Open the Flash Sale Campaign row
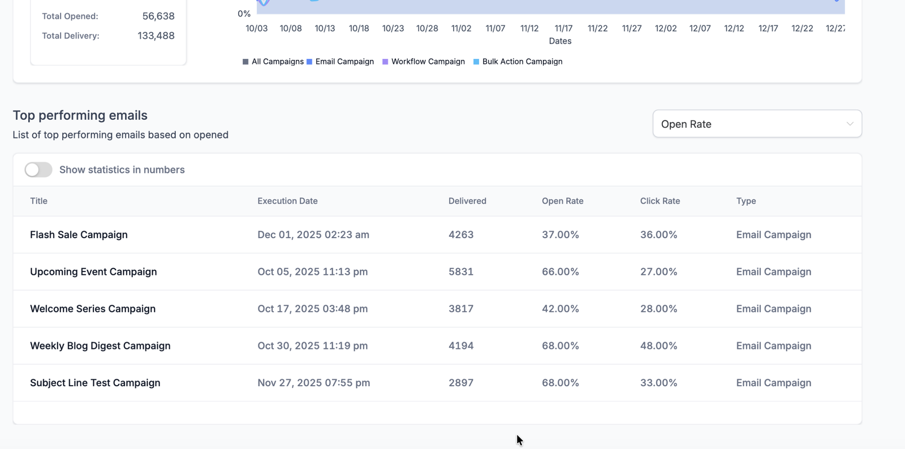 79,235
